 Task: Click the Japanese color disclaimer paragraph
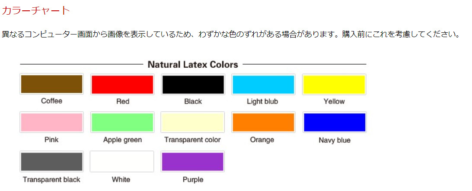pos(231,34)
